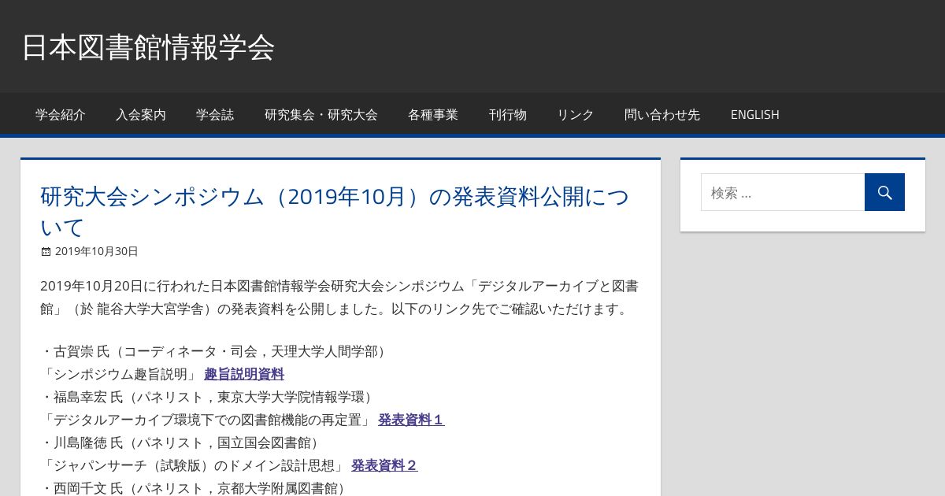Open 問い合わせ先 contact page
The width and height of the screenshot is (945, 496).
click(662, 114)
